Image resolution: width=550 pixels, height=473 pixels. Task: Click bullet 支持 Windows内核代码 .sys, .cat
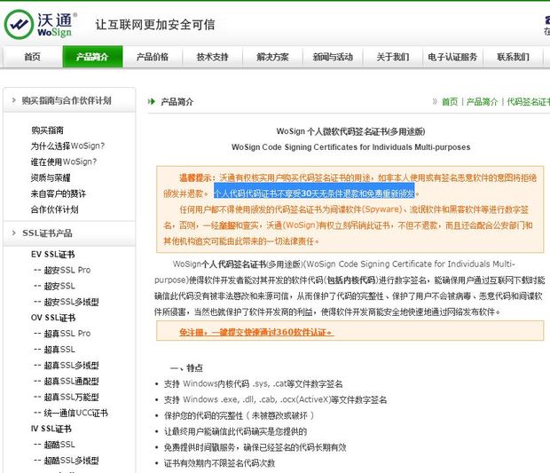tap(253, 384)
